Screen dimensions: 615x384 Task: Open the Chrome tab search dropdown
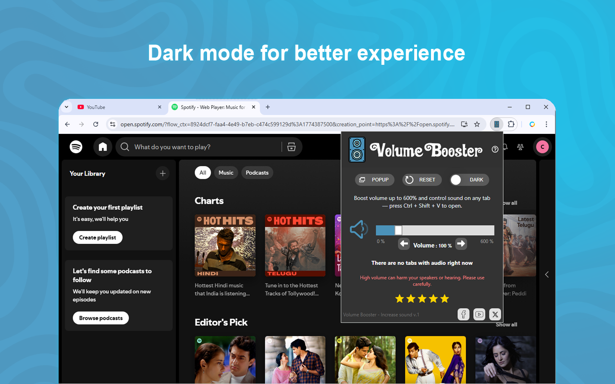pos(67,107)
